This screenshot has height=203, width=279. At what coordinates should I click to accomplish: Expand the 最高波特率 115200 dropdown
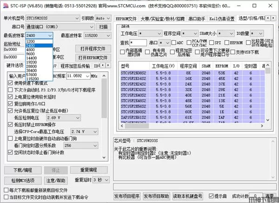pyautogui.click(x=97, y=35)
